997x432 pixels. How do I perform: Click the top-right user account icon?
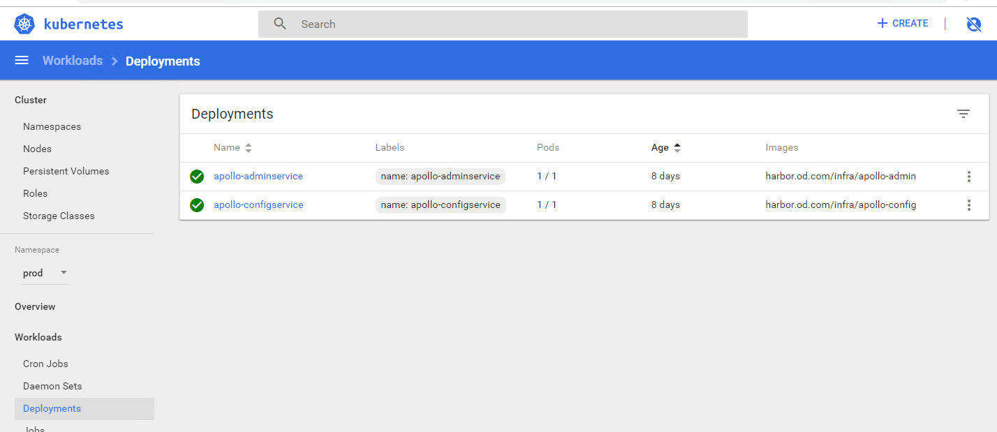(973, 24)
